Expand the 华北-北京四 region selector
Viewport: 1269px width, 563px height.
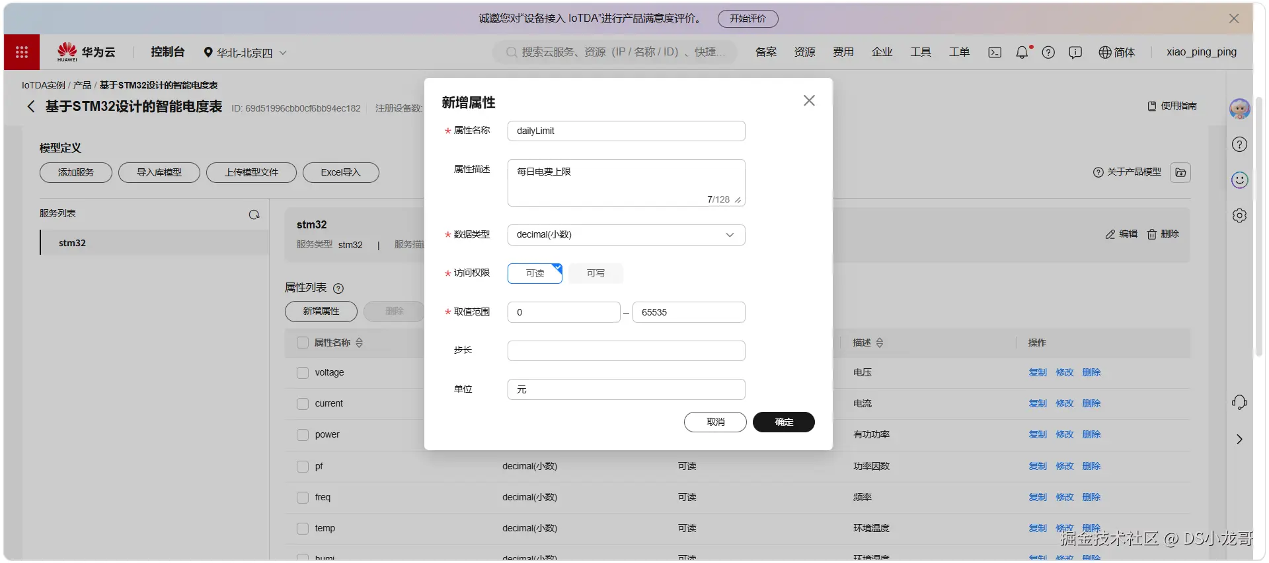click(245, 52)
